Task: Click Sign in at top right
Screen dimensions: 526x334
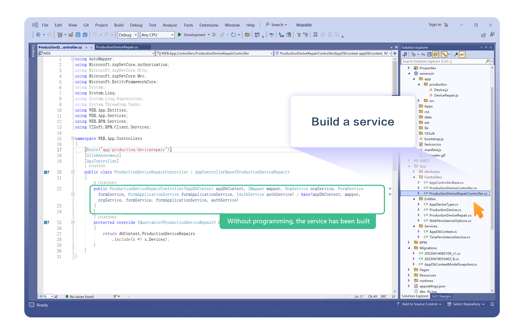Action: pos(435,25)
